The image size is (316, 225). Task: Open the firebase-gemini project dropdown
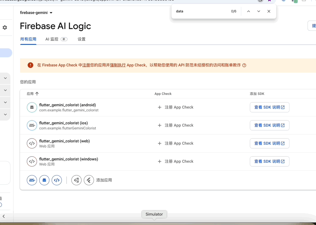click(x=36, y=13)
